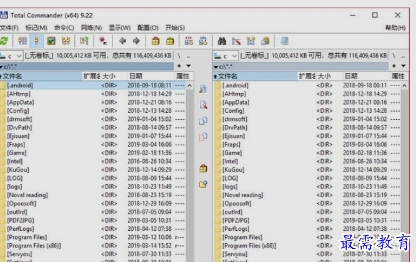Open the 帮助(H) menu

pyautogui.click(x=395, y=28)
